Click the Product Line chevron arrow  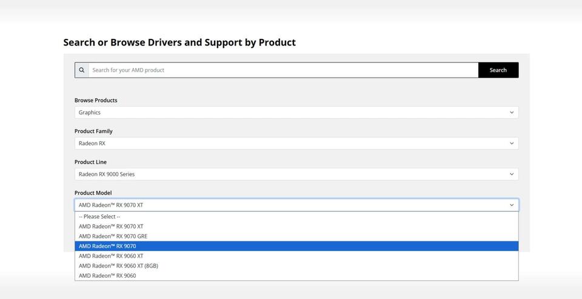pos(512,174)
